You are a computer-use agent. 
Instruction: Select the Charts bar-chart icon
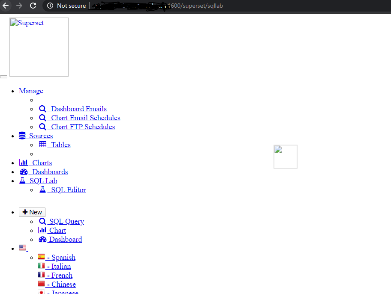(23, 162)
